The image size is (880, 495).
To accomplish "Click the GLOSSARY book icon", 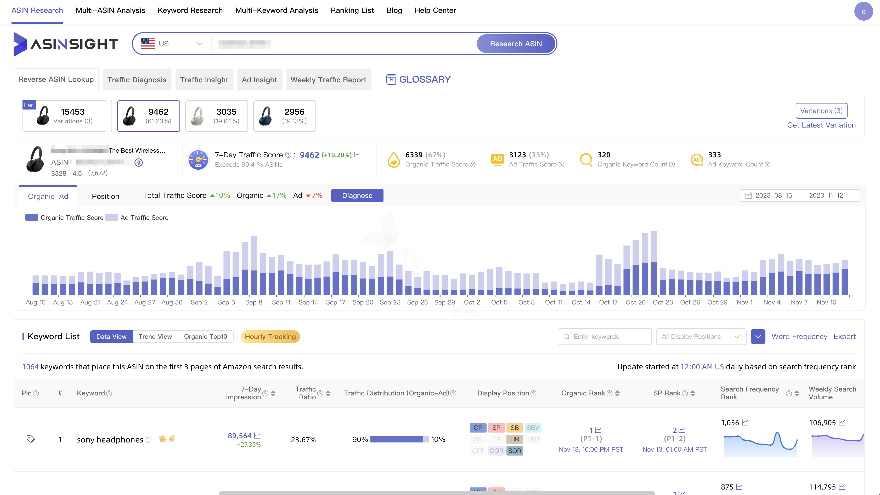I will click(x=391, y=79).
